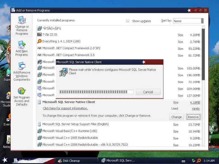Open the Set Program Access and Defaults icon
The height and width of the screenshot is (164, 219).
tap(22, 91)
